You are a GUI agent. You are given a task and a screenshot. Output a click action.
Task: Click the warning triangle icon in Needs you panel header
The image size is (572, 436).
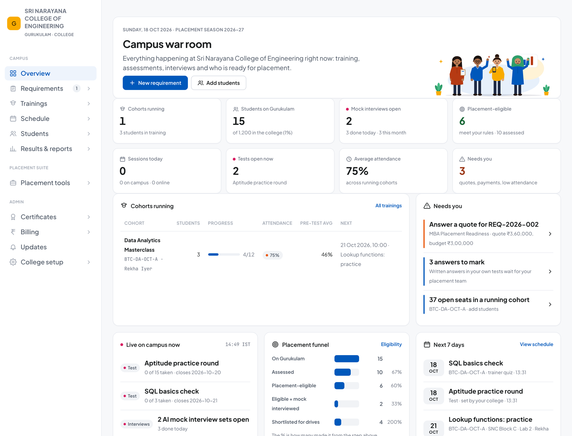[427, 206]
